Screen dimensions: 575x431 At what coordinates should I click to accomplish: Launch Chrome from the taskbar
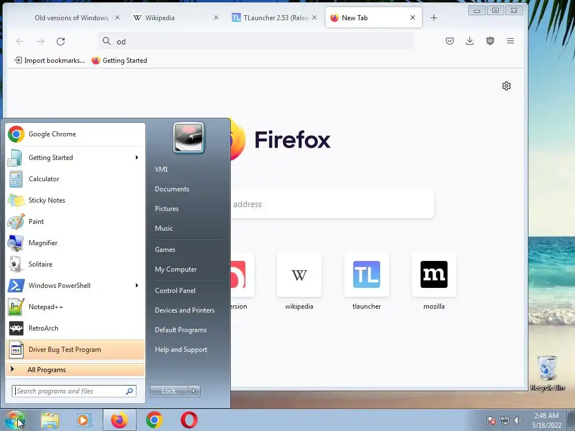(x=154, y=420)
